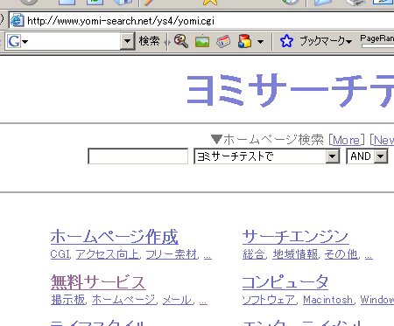This screenshot has width=394, height=326.
Task: Select the URL text in the address bar
Action: 121,21
